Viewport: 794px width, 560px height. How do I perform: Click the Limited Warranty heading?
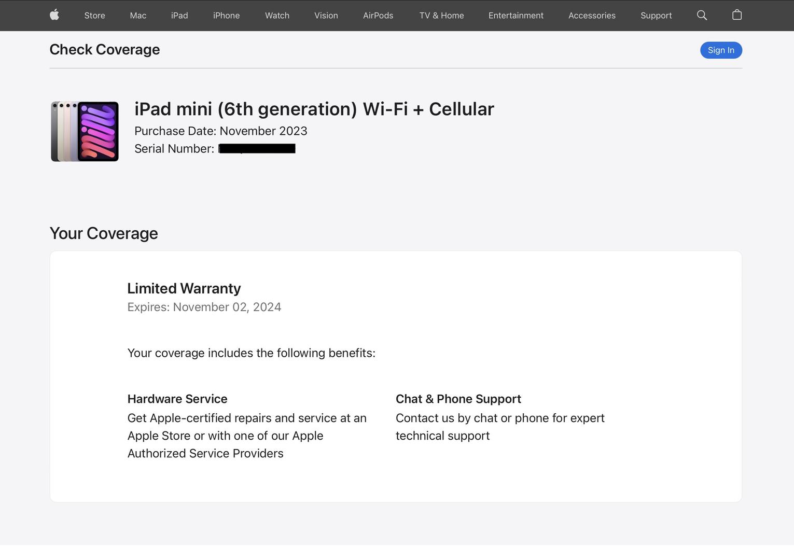(x=184, y=288)
